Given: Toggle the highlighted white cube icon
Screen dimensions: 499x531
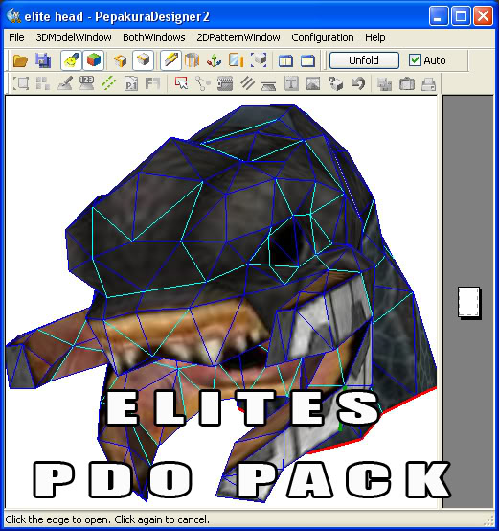Looking at the screenshot, I should (x=143, y=60).
